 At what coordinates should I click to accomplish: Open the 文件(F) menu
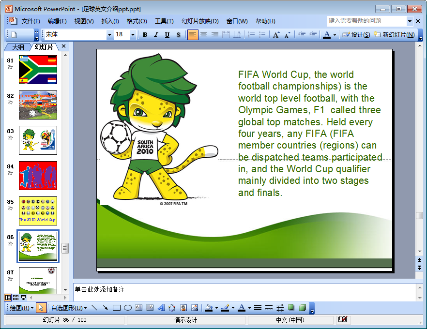(x=30, y=21)
